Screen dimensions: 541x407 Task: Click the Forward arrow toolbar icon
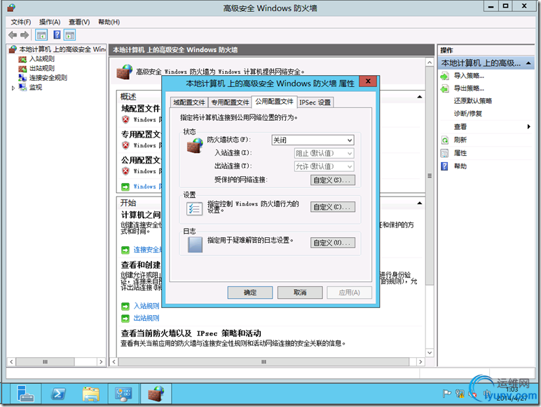click(25, 35)
